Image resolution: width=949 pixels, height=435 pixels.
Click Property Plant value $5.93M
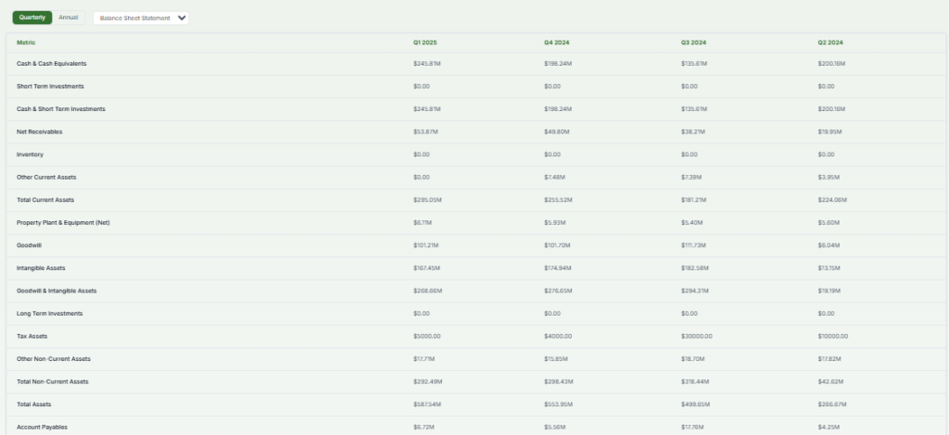[x=555, y=223]
